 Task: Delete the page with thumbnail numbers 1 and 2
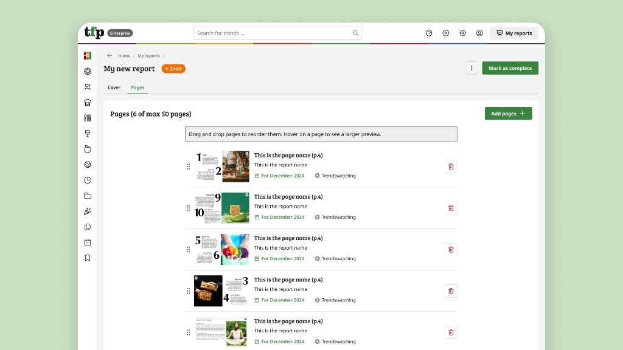(451, 166)
